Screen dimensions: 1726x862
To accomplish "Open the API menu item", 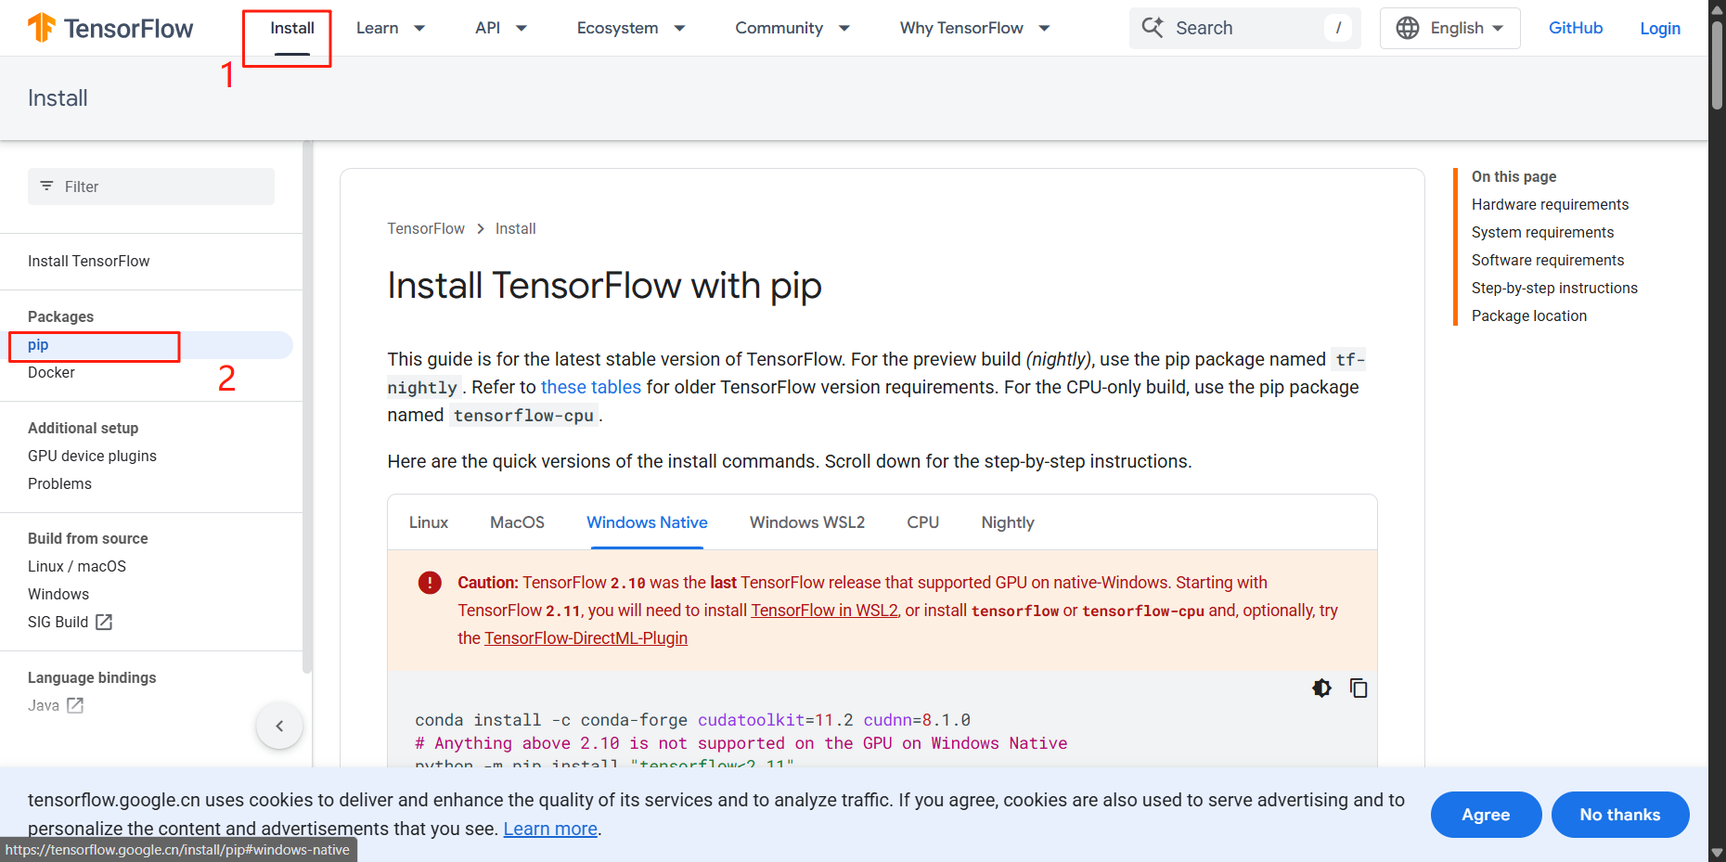I will (x=488, y=28).
